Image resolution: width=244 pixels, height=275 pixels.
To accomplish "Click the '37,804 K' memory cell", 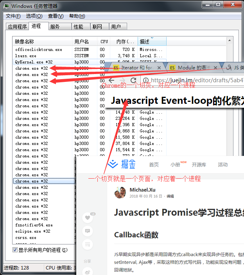I will [x=125, y=143].
